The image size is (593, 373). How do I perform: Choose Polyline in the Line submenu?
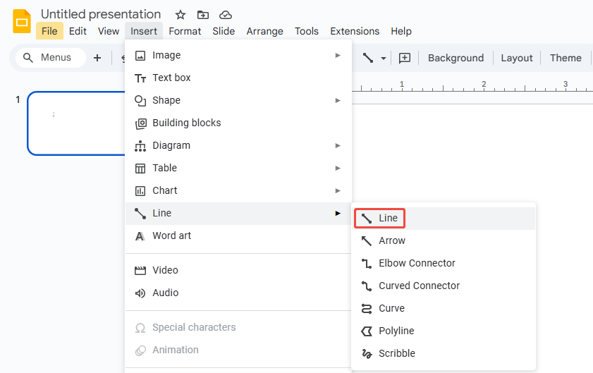pos(396,331)
